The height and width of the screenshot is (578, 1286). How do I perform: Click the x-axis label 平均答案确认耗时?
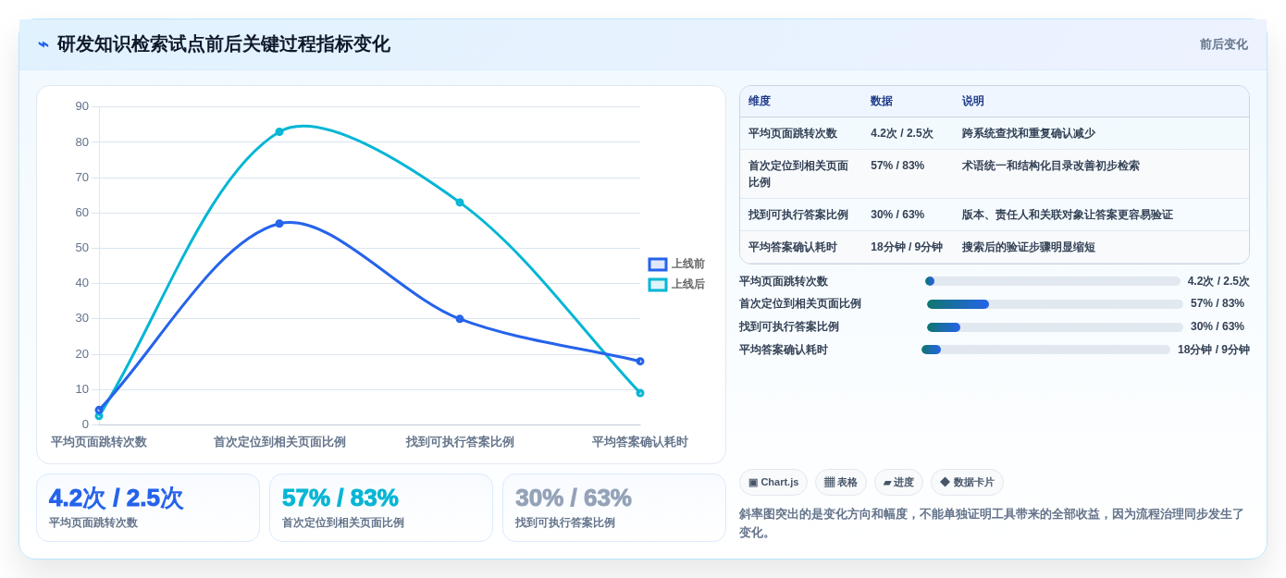coord(640,442)
